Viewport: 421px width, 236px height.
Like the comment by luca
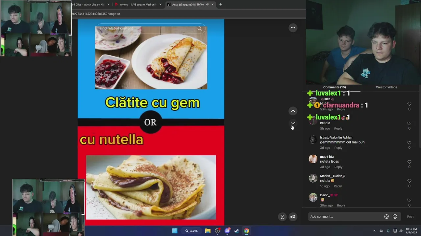[x=409, y=104]
